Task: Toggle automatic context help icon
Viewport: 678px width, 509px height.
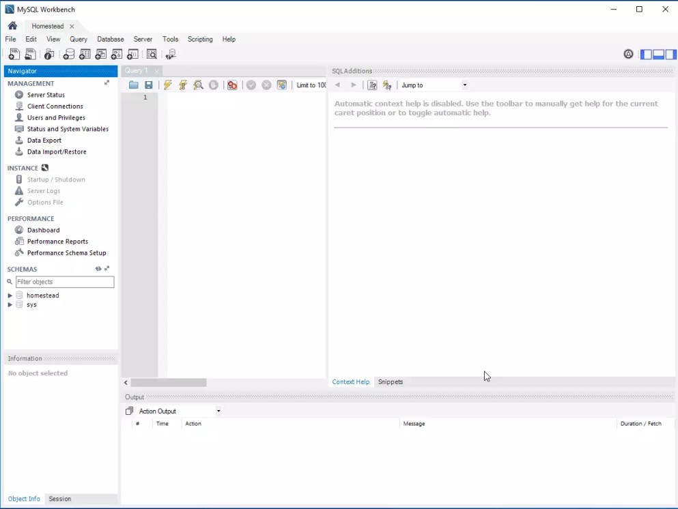Action: point(387,85)
